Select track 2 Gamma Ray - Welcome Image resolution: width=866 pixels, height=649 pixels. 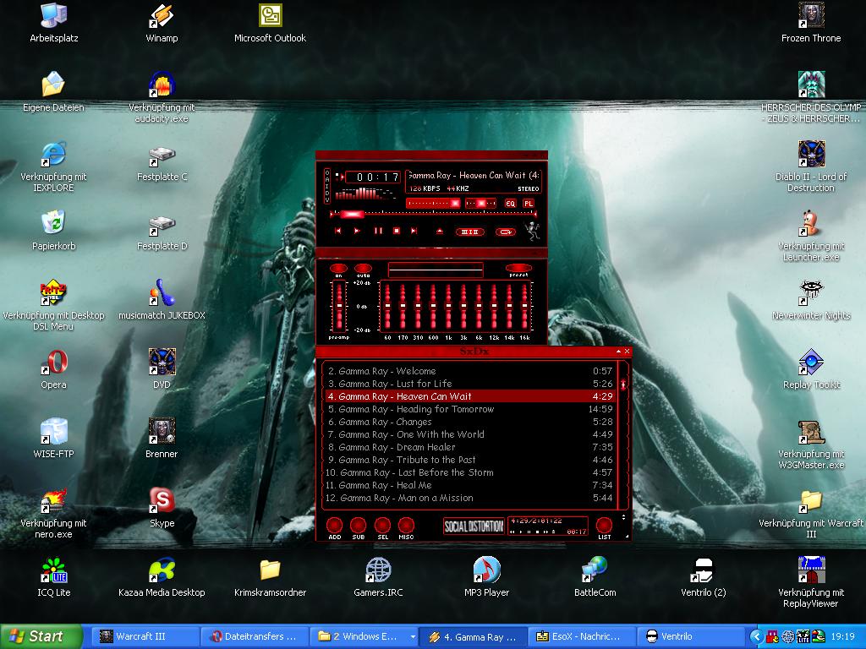point(469,372)
